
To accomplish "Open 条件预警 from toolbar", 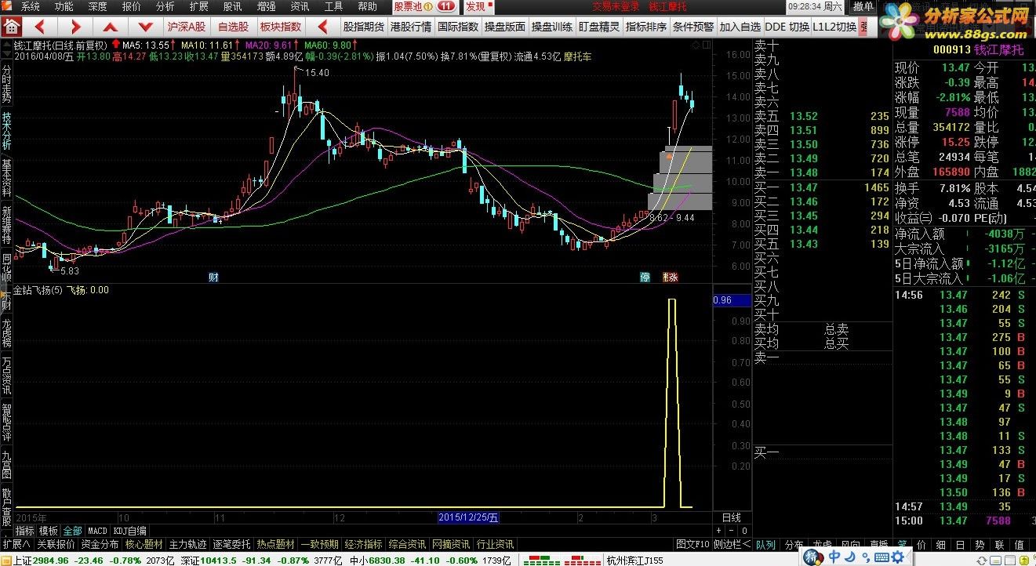I will [693, 26].
